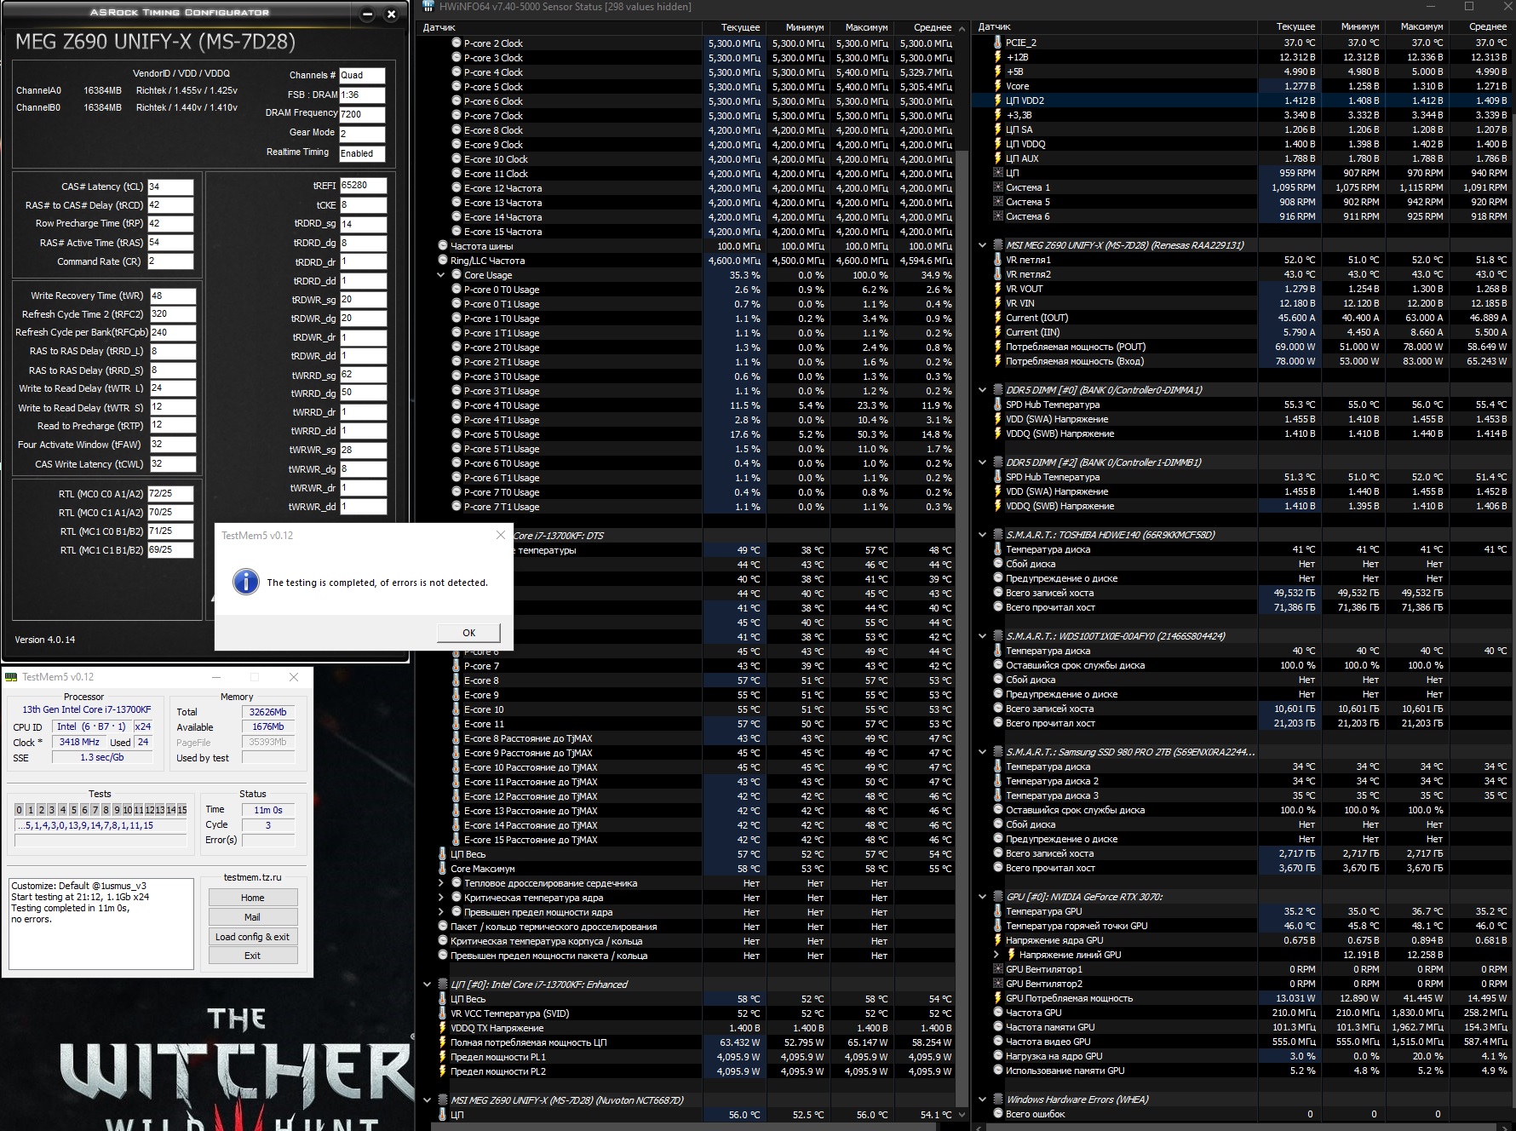Click the icon next to Current (IIN)
1516x1131 pixels.
tap(998, 332)
